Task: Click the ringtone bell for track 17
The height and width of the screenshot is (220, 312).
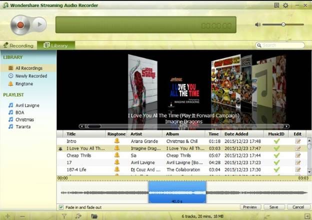Action: coord(117,162)
